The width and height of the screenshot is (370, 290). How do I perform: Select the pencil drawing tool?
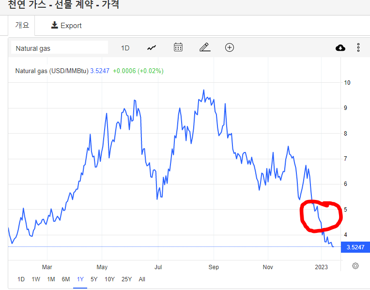[205, 47]
